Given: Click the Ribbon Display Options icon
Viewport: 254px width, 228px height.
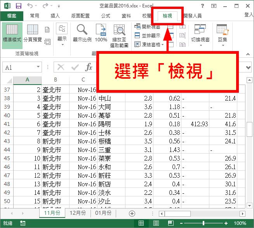Looking at the screenshot, I should tap(214, 6).
